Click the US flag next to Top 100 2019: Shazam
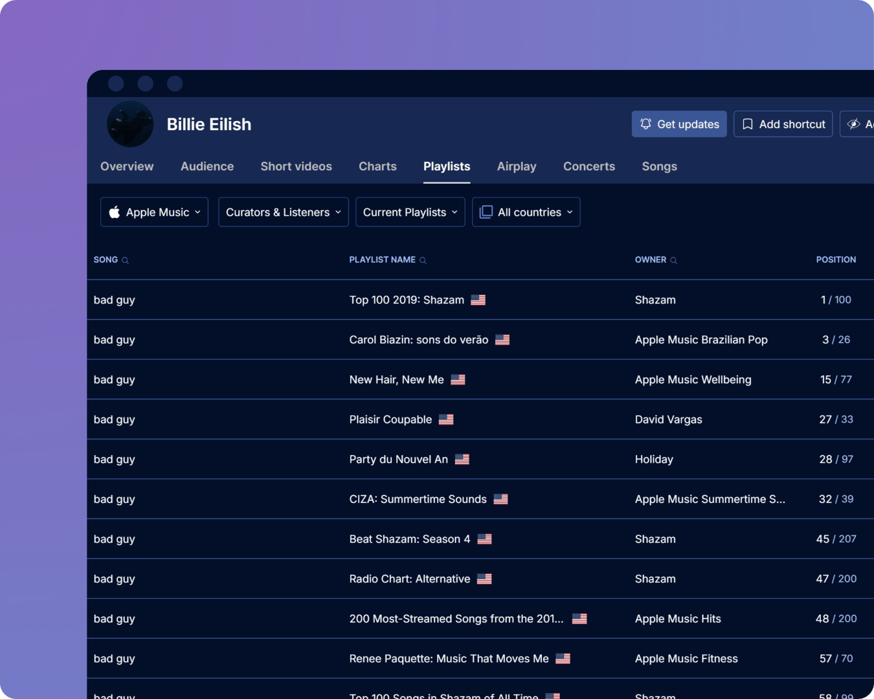Image resolution: width=874 pixels, height=699 pixels. click(x=478, y=300)
